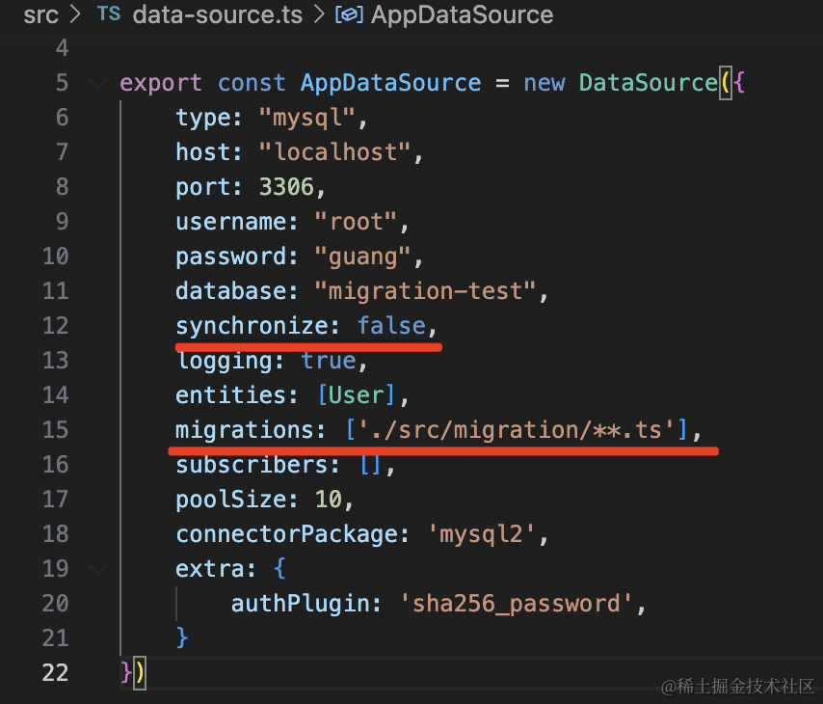Click line number 12 in gutter

pyautogui.click(x=55, y=326)
